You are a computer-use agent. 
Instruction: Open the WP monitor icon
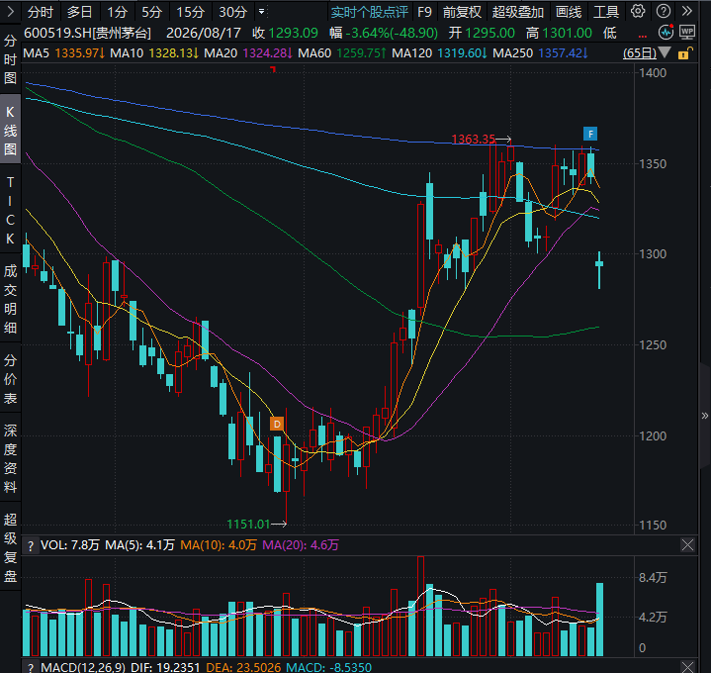coord(687,33)
